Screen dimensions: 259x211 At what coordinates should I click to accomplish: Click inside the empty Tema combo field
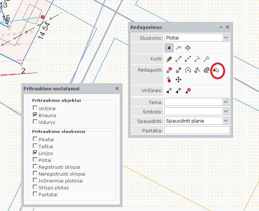point(193,102)
